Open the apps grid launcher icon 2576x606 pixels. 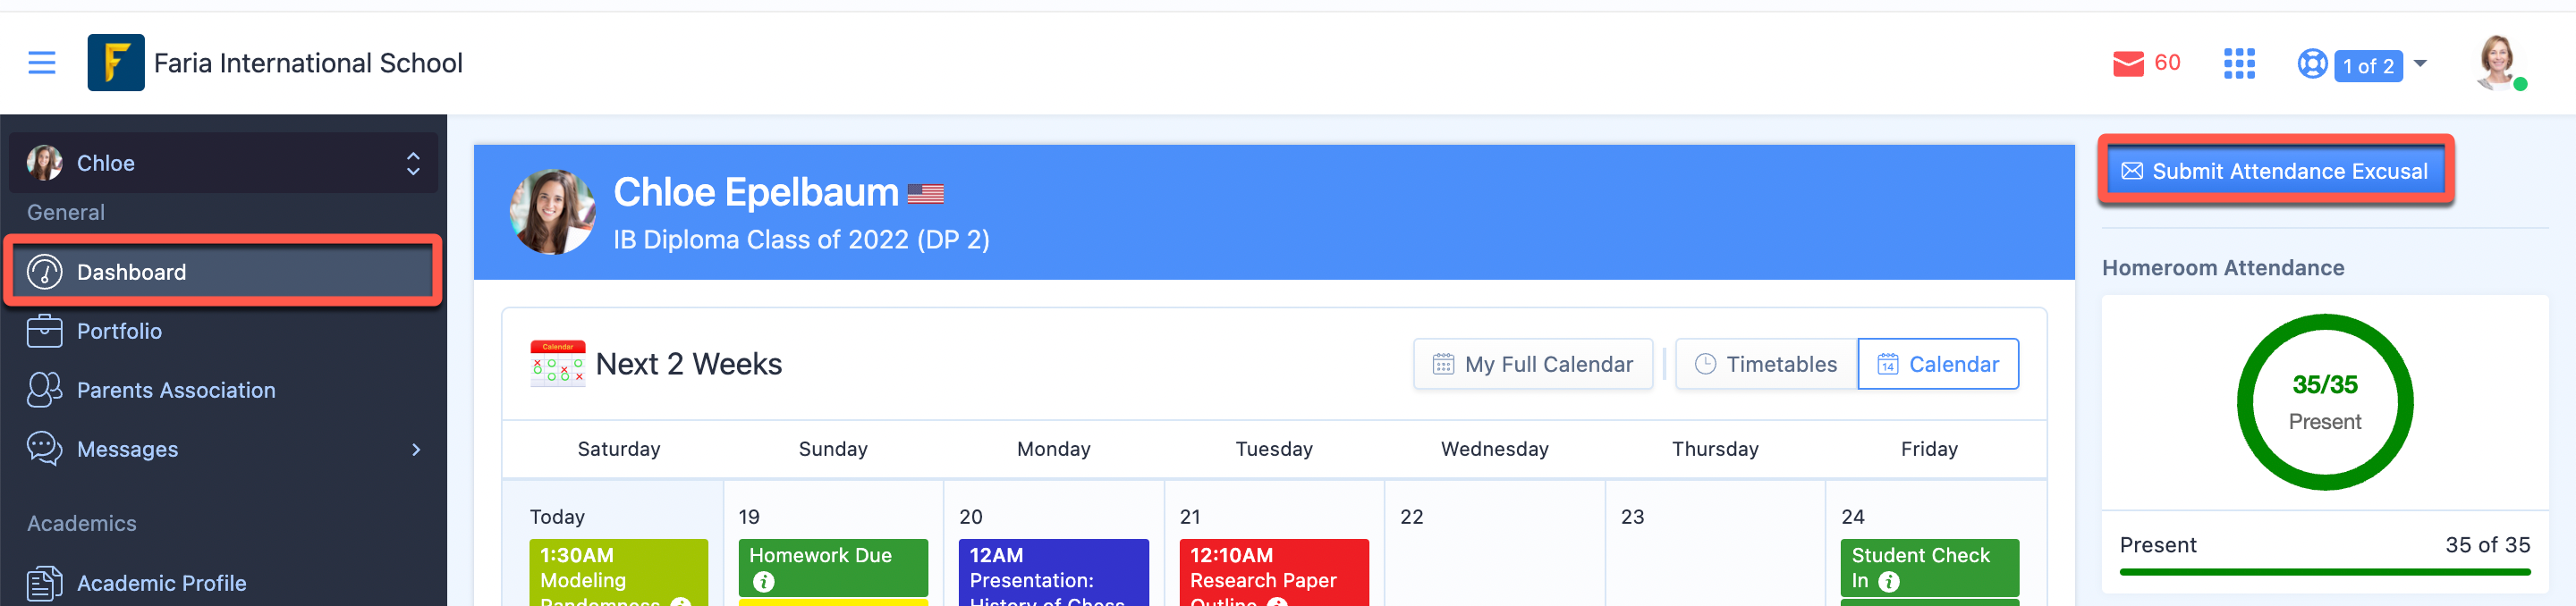pos(2238,64)
